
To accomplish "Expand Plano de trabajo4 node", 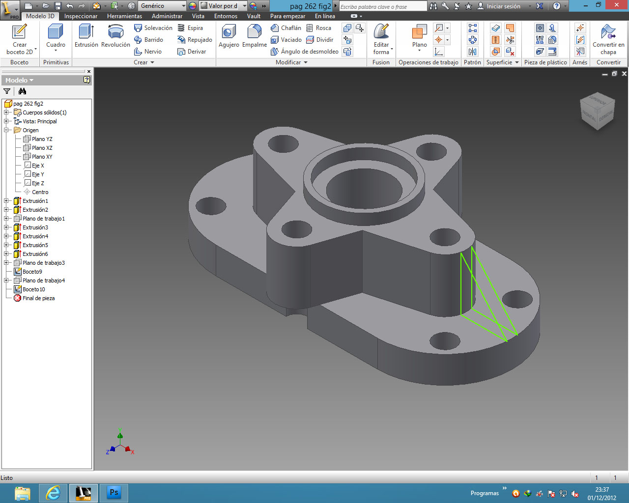I will pos(6,280).
